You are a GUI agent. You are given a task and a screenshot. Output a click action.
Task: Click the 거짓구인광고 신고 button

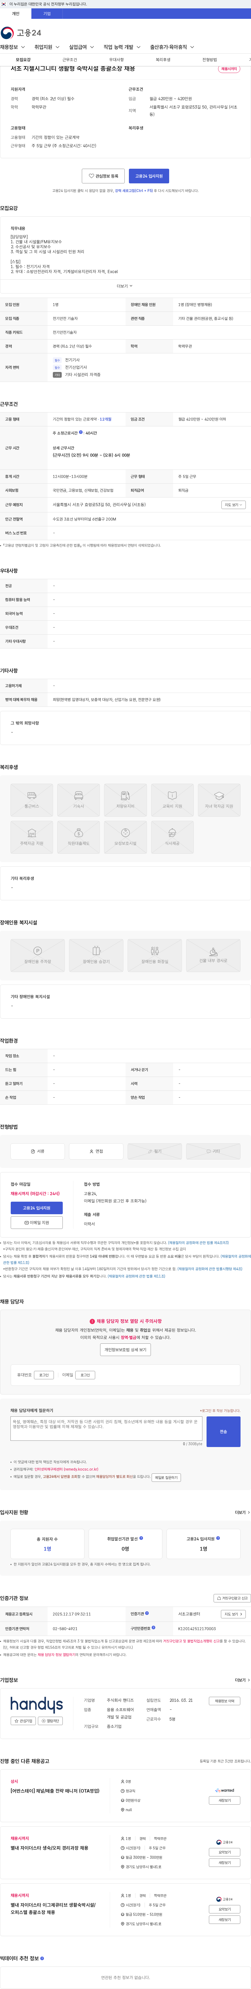coord(232,1598)
